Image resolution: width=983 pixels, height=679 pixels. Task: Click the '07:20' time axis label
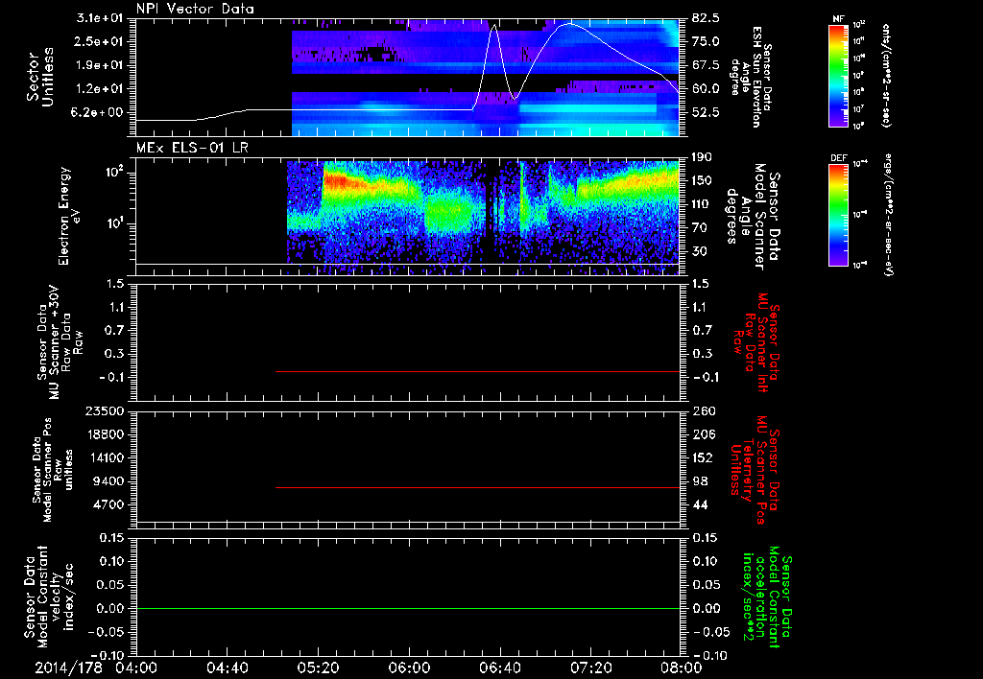590,667
